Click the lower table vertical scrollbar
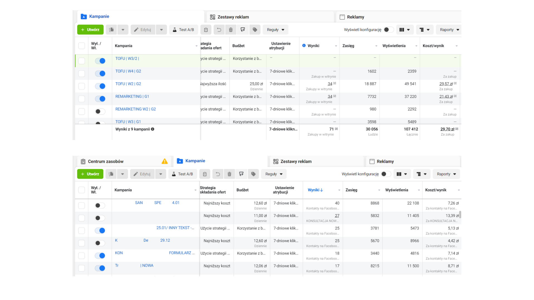The width and height of the screenshot is (534, 300). coord(460,214)
